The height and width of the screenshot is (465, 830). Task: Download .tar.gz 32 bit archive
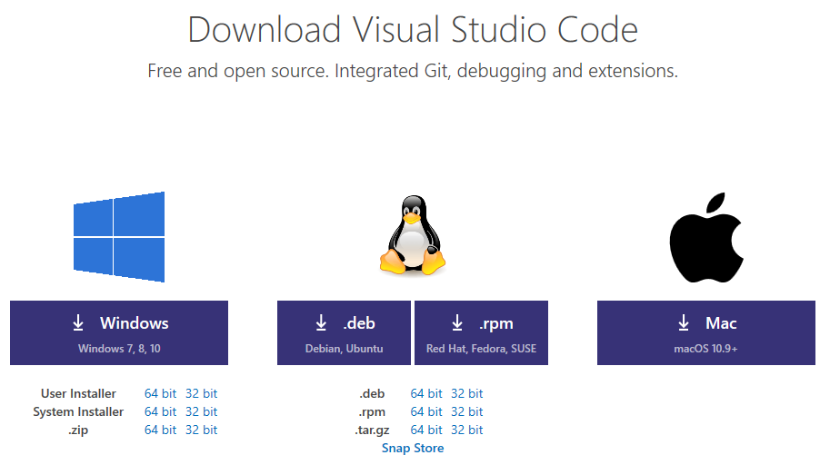(467, 430)
